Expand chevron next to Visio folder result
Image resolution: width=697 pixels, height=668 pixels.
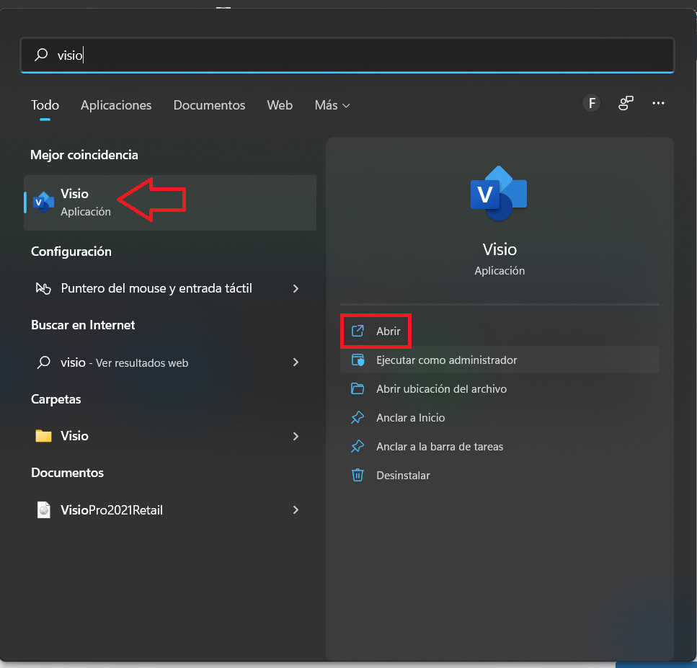(296, 436)
